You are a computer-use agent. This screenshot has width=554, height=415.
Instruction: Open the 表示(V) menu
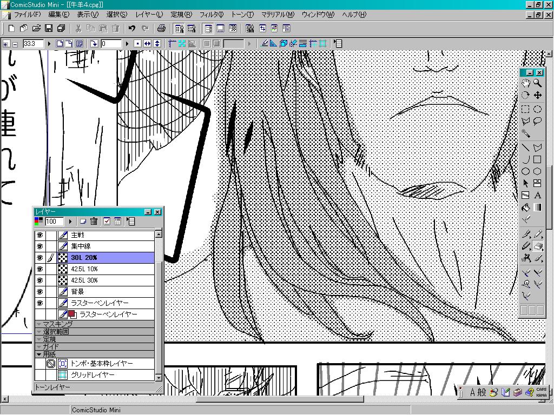(88, 15)
